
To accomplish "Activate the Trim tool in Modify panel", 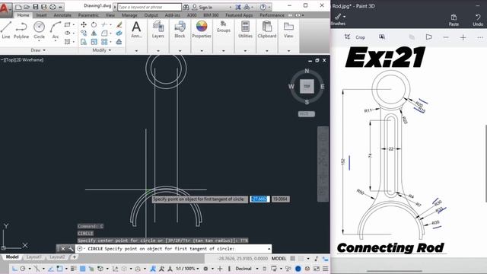I will click(x=104, y=24).
